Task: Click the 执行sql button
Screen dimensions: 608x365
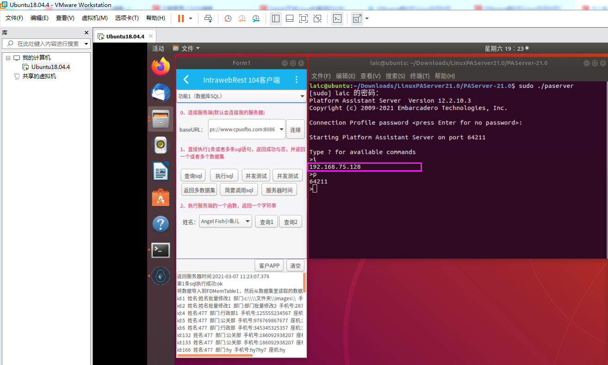Action: coord(224,176)
